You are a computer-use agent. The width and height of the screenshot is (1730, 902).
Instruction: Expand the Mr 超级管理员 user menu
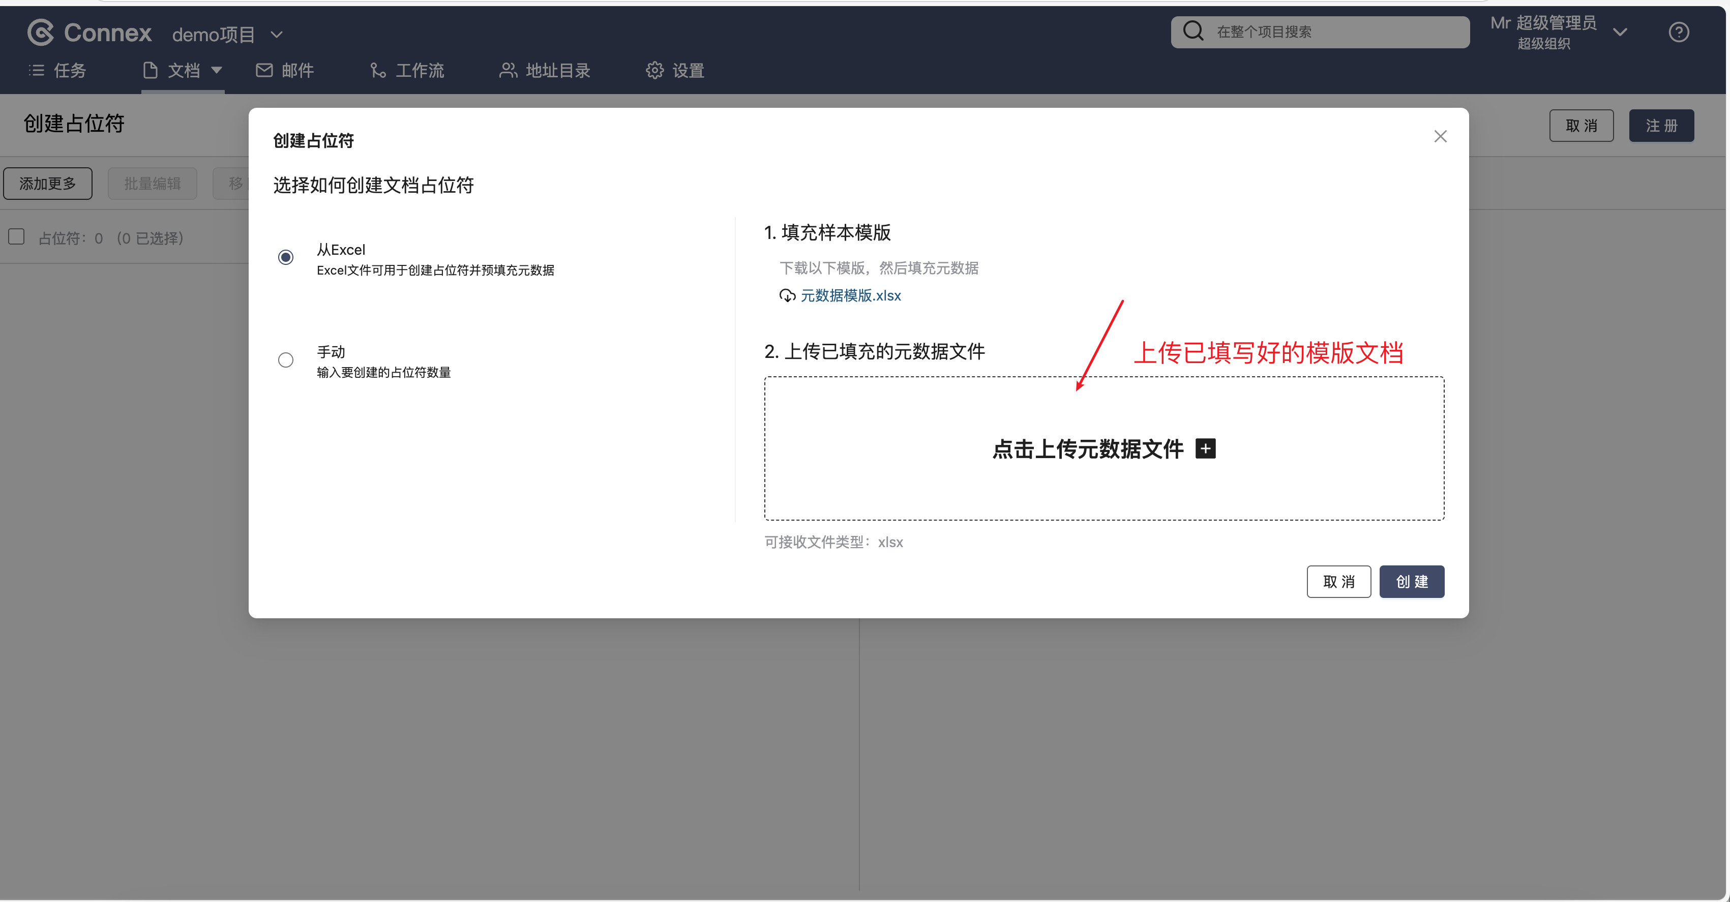pyautogui.click(x=1619, y=32)
